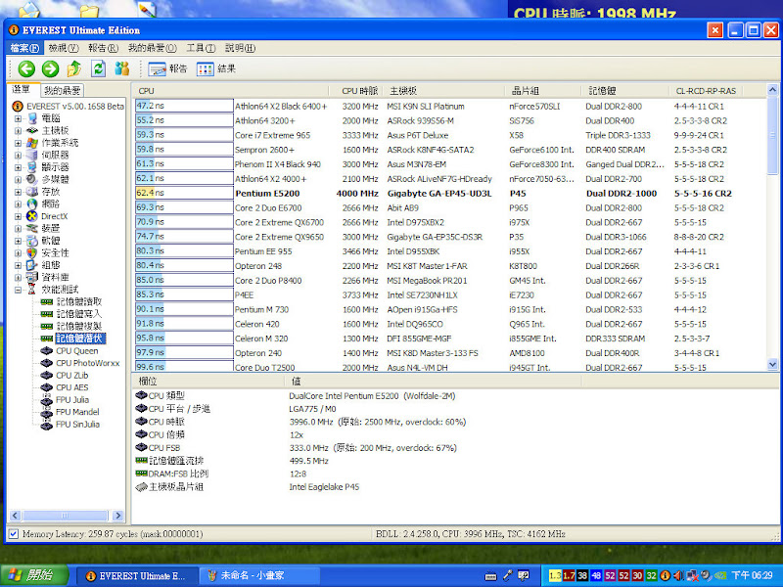Toggle the Memory Latency status bar checkbox
Viewport: 783px width, 587px height.
click(x=13, y=534)
